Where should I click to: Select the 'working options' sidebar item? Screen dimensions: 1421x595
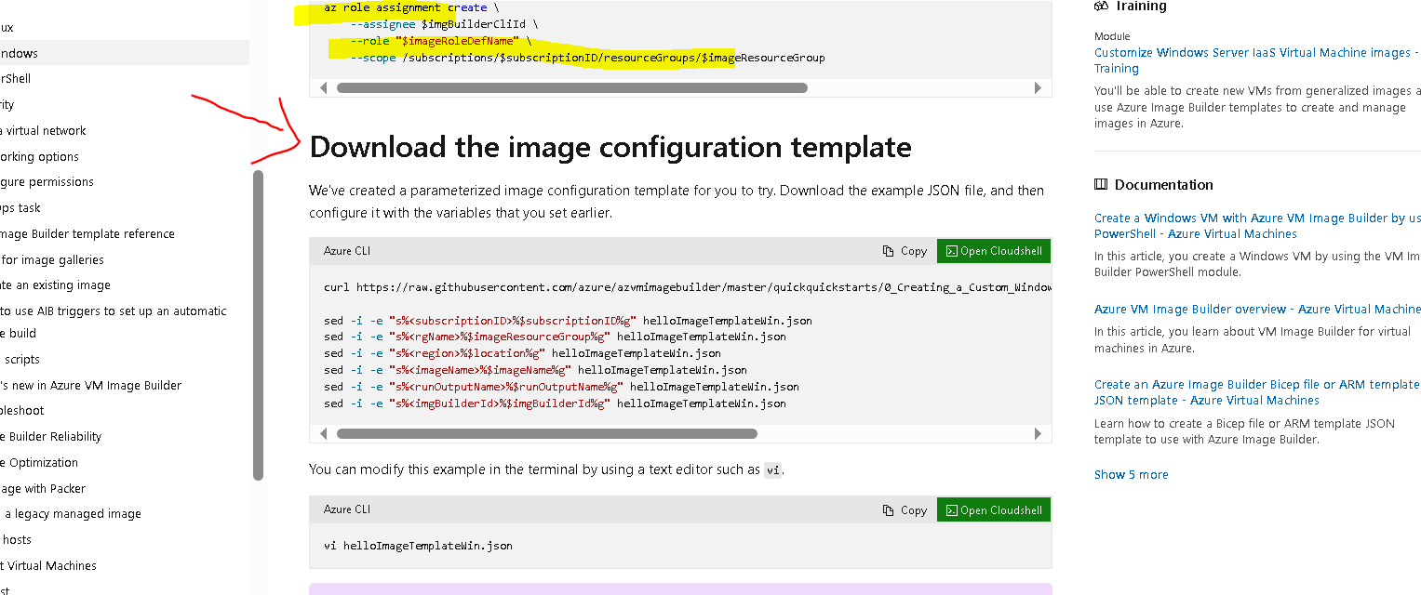click(39, 156)
